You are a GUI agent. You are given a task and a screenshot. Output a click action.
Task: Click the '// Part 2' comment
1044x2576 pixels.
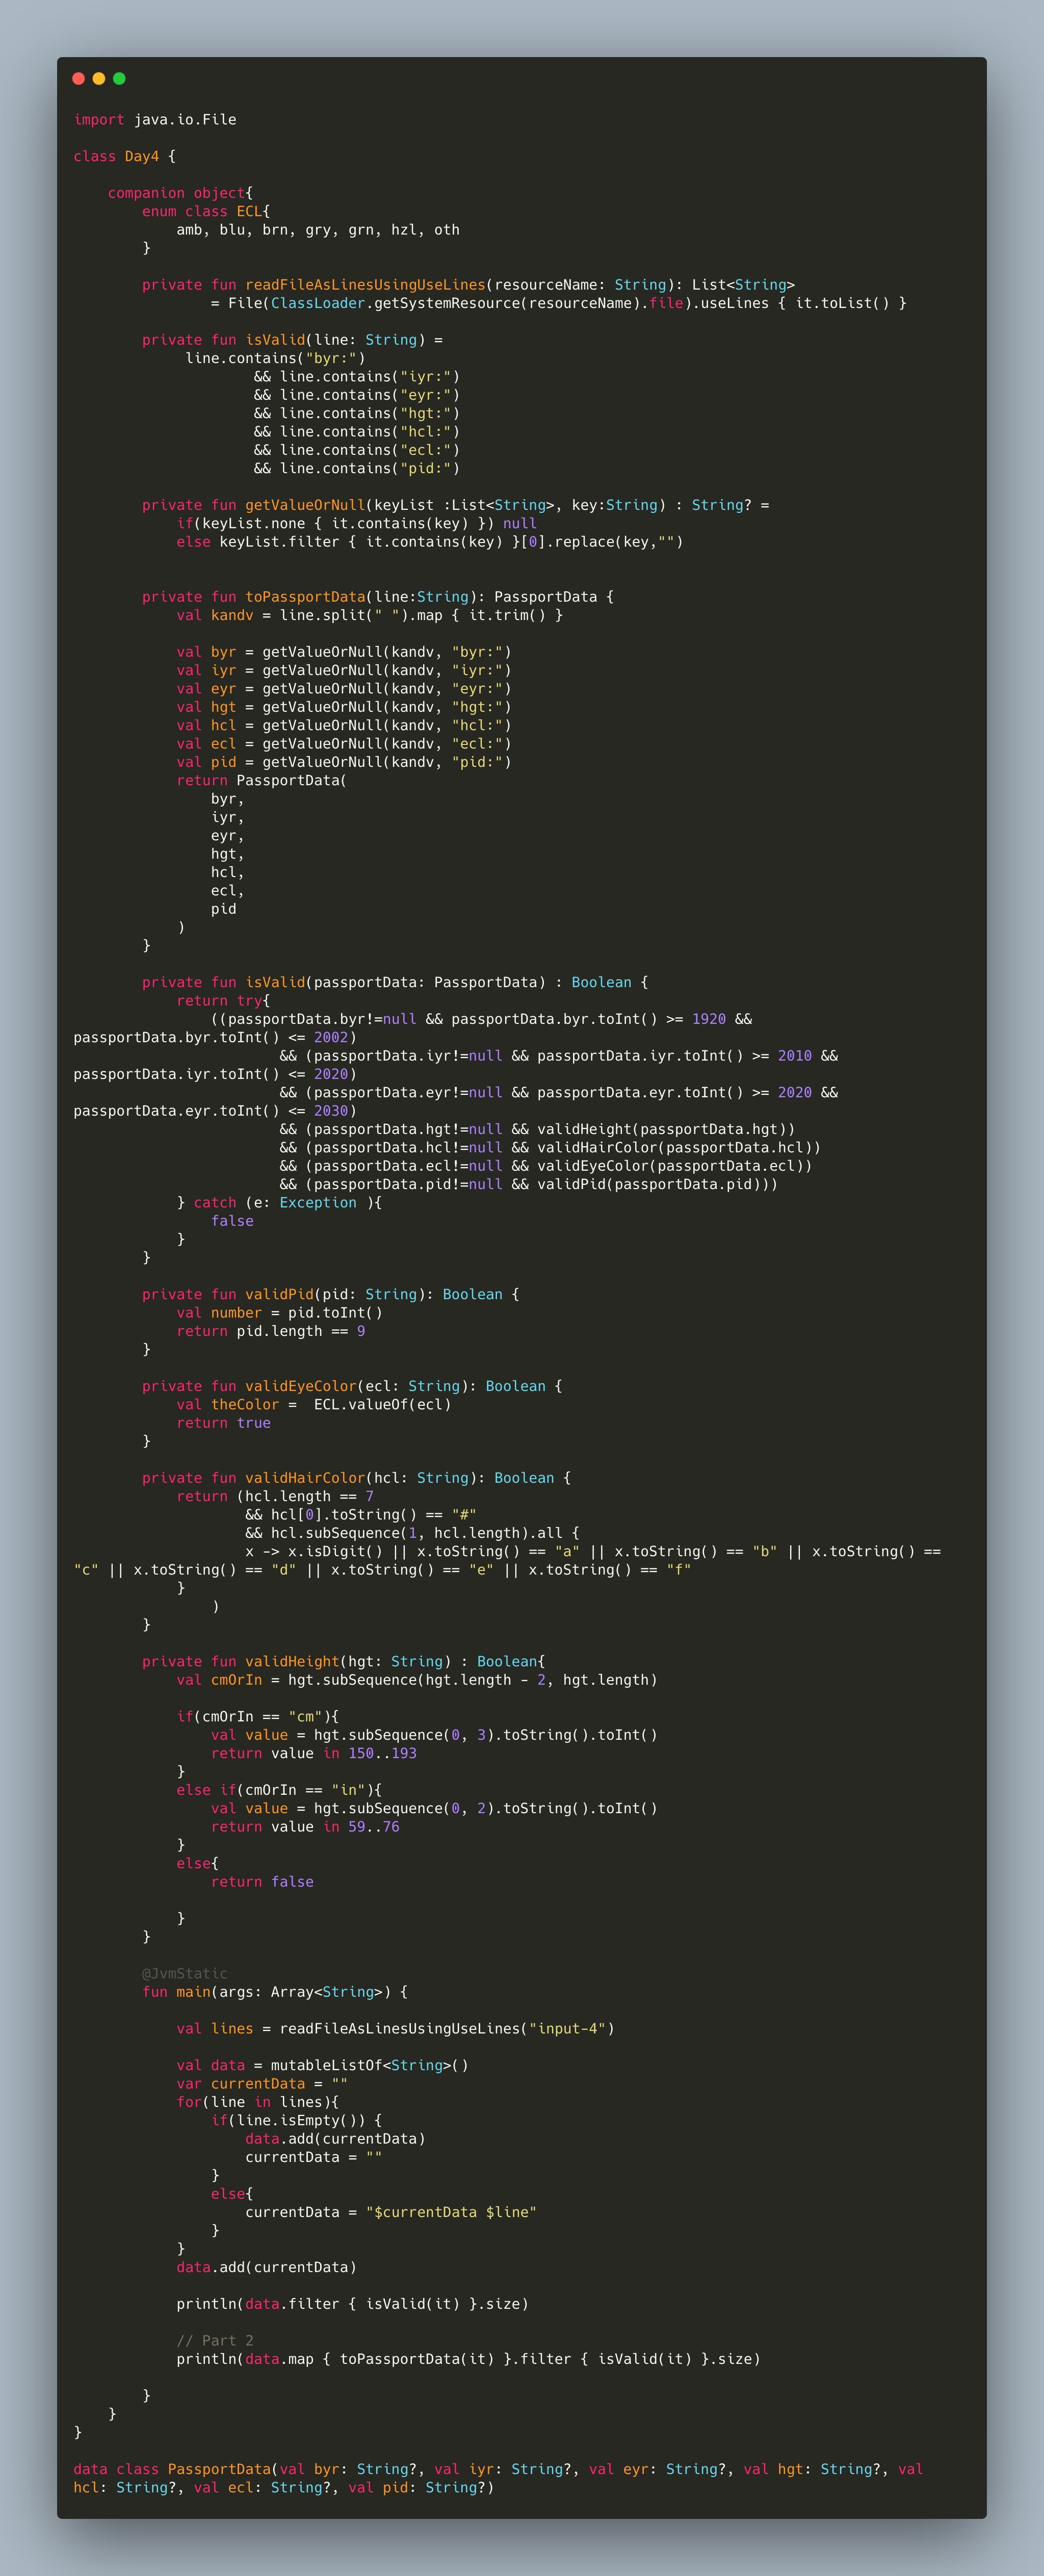click(215, 2341)
